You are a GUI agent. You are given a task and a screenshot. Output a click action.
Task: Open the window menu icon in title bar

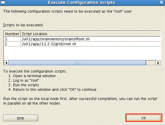coord(3,2)
